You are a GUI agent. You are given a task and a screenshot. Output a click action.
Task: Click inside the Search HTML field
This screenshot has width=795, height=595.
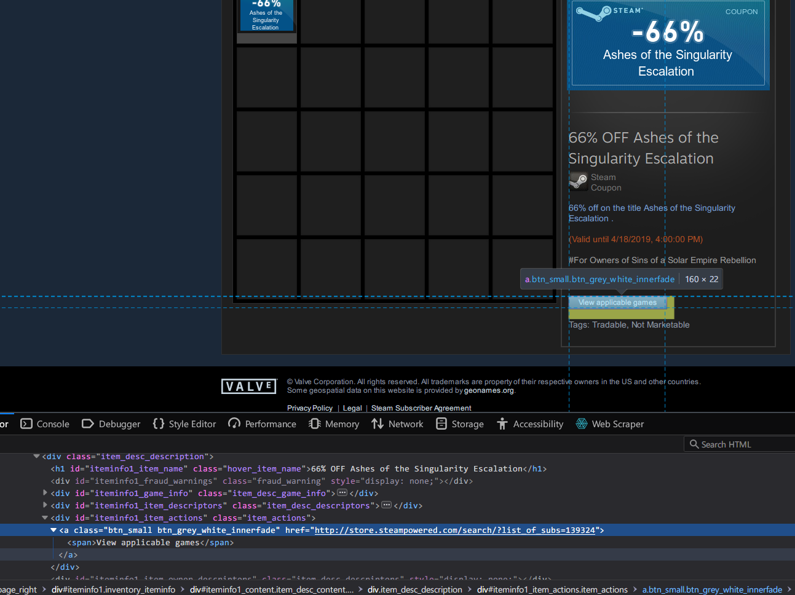pyautogui.click(x=738, y=444)
